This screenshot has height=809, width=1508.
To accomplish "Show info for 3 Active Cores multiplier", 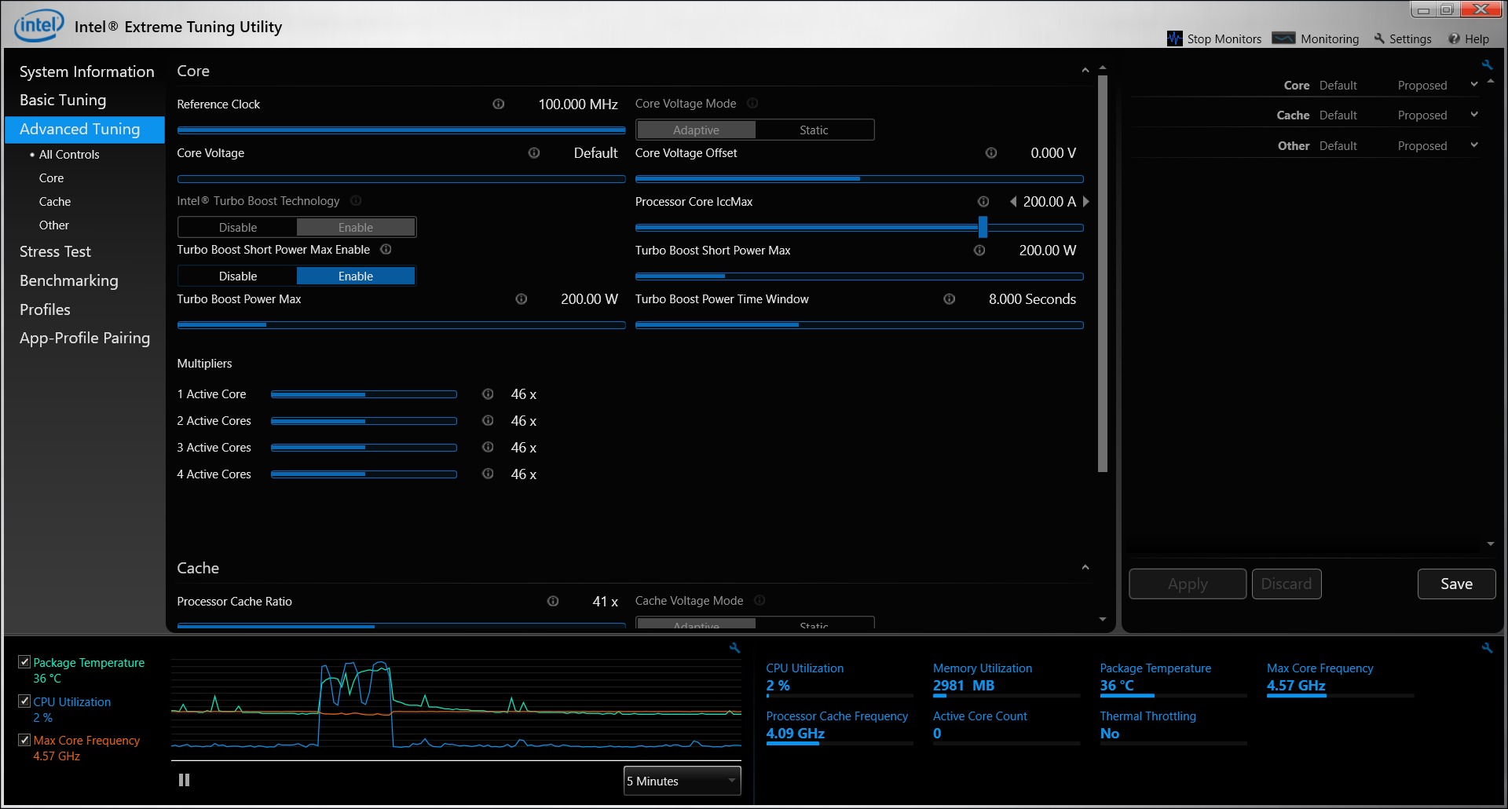I will pyautogui.click(x=488, y=447).
